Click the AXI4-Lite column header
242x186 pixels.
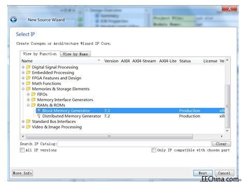coord(168,61)
